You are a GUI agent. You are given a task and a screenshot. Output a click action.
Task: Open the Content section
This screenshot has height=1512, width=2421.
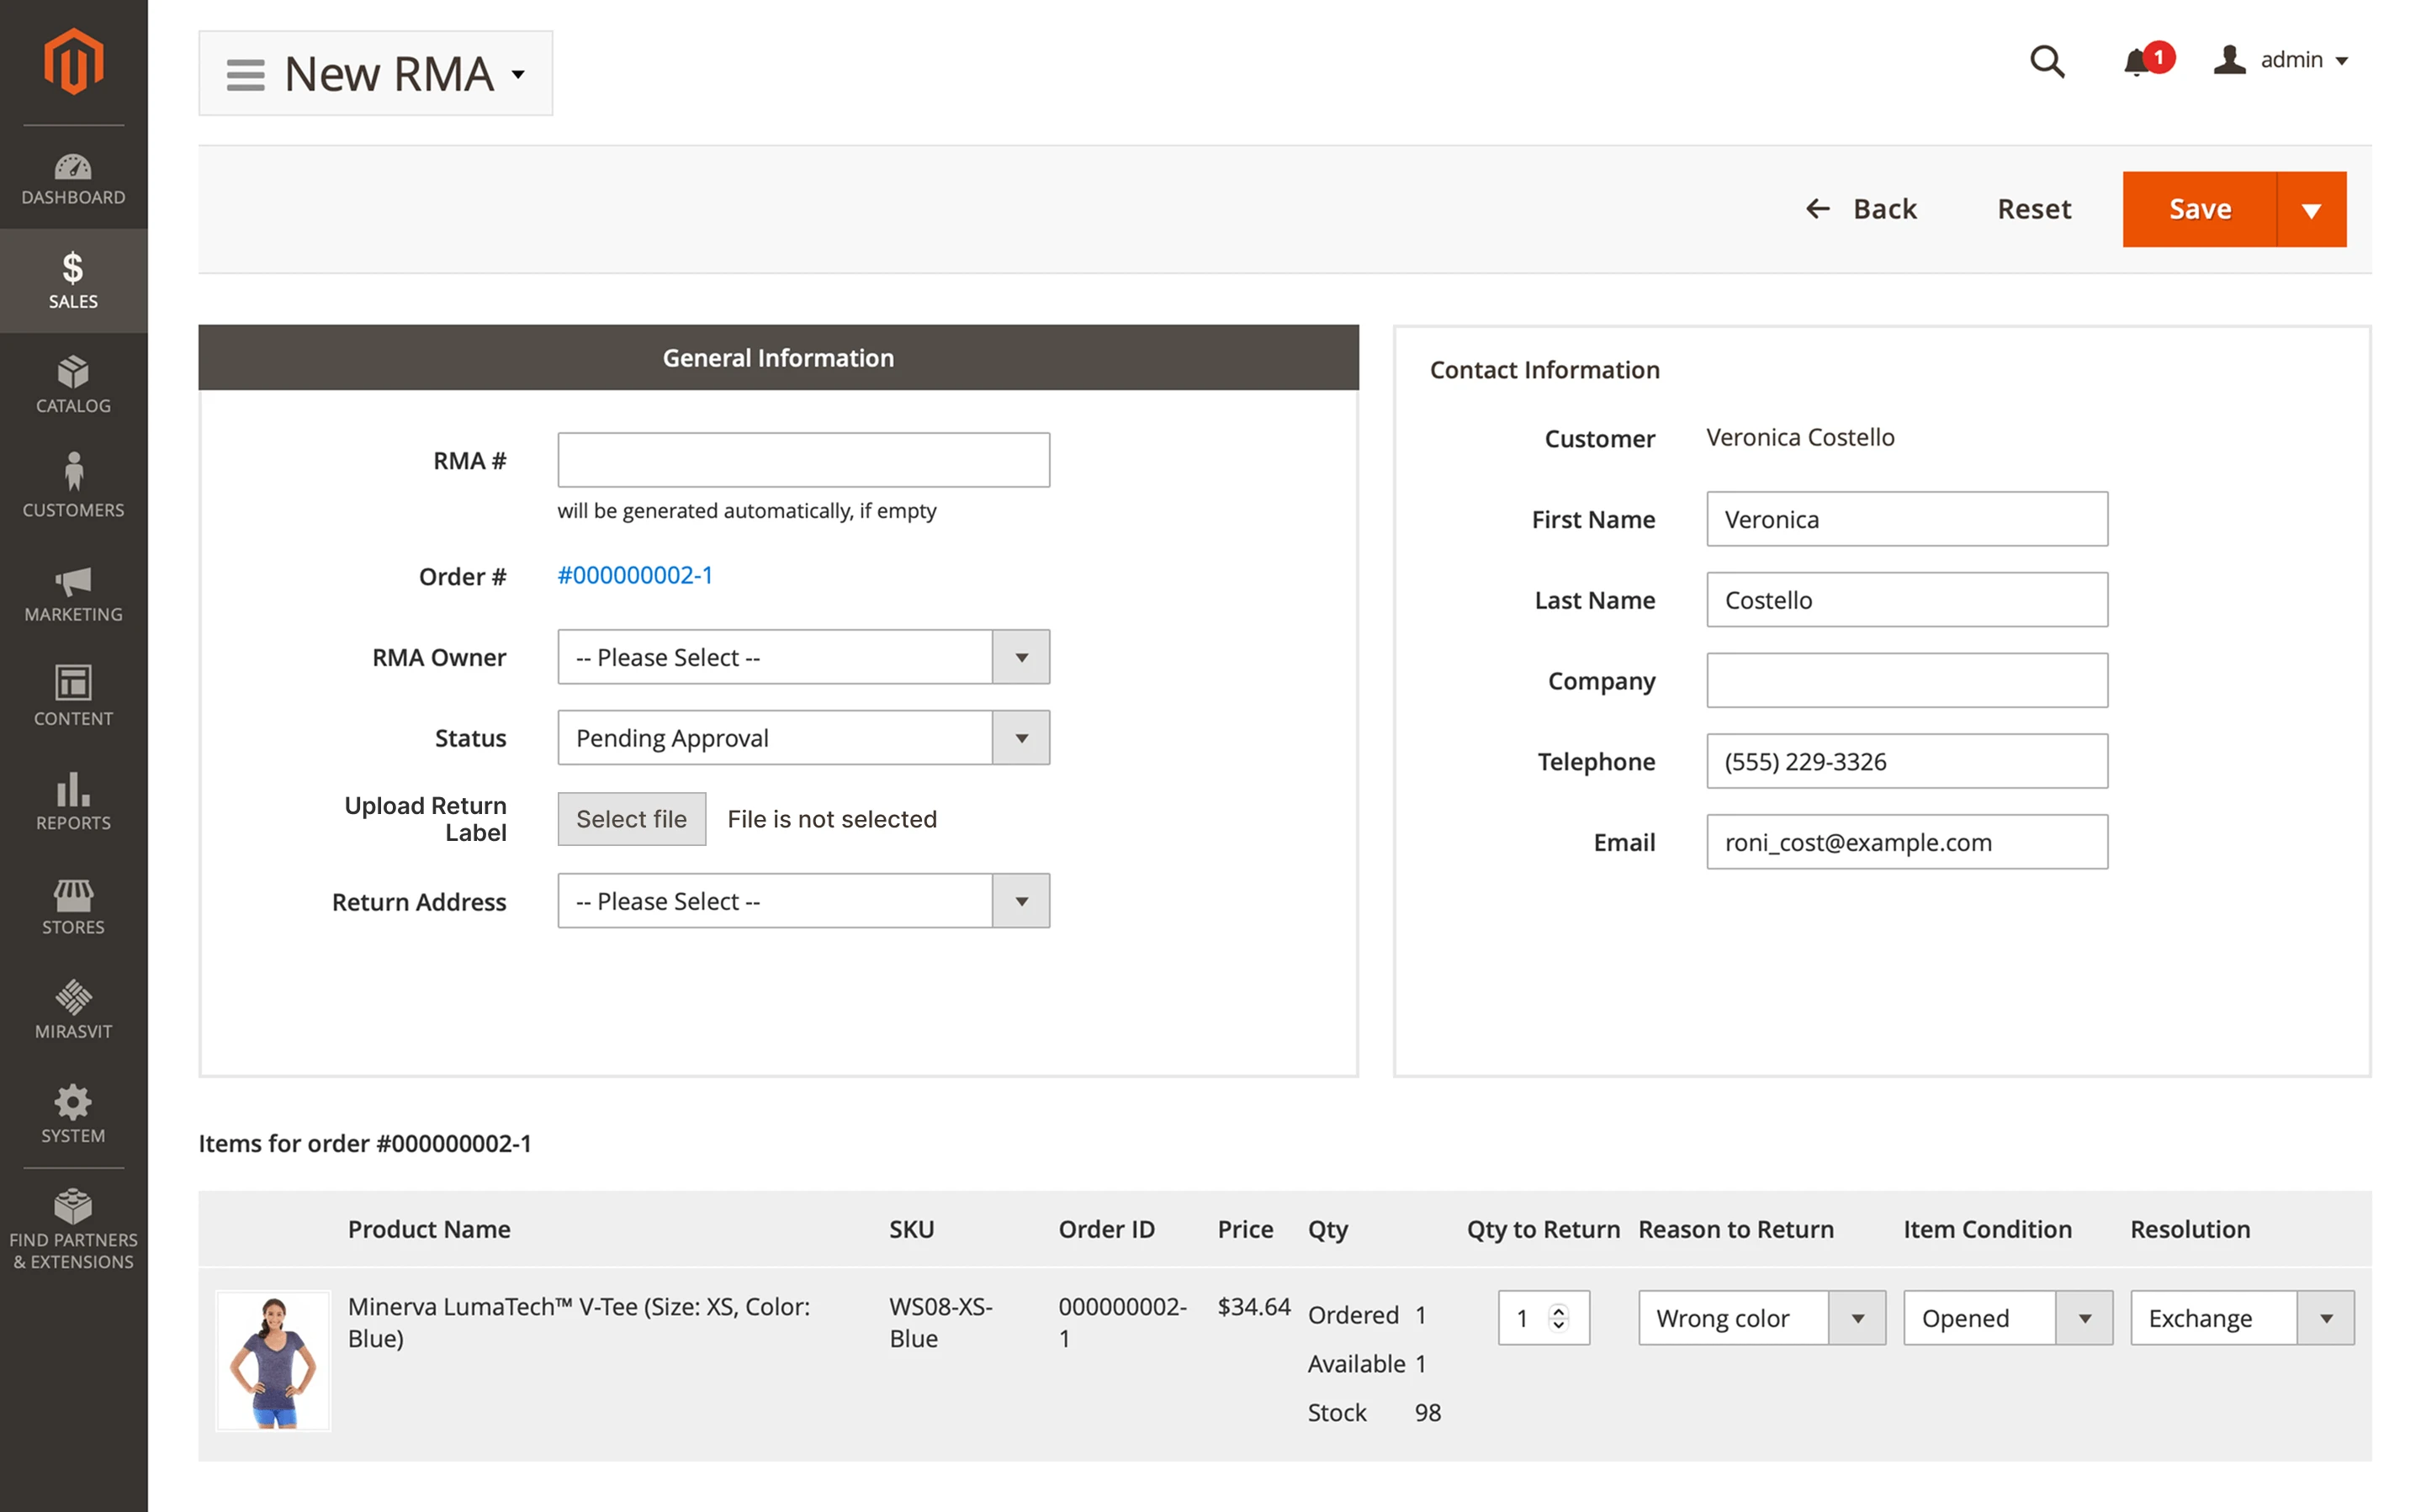click(x=72, y=695)
